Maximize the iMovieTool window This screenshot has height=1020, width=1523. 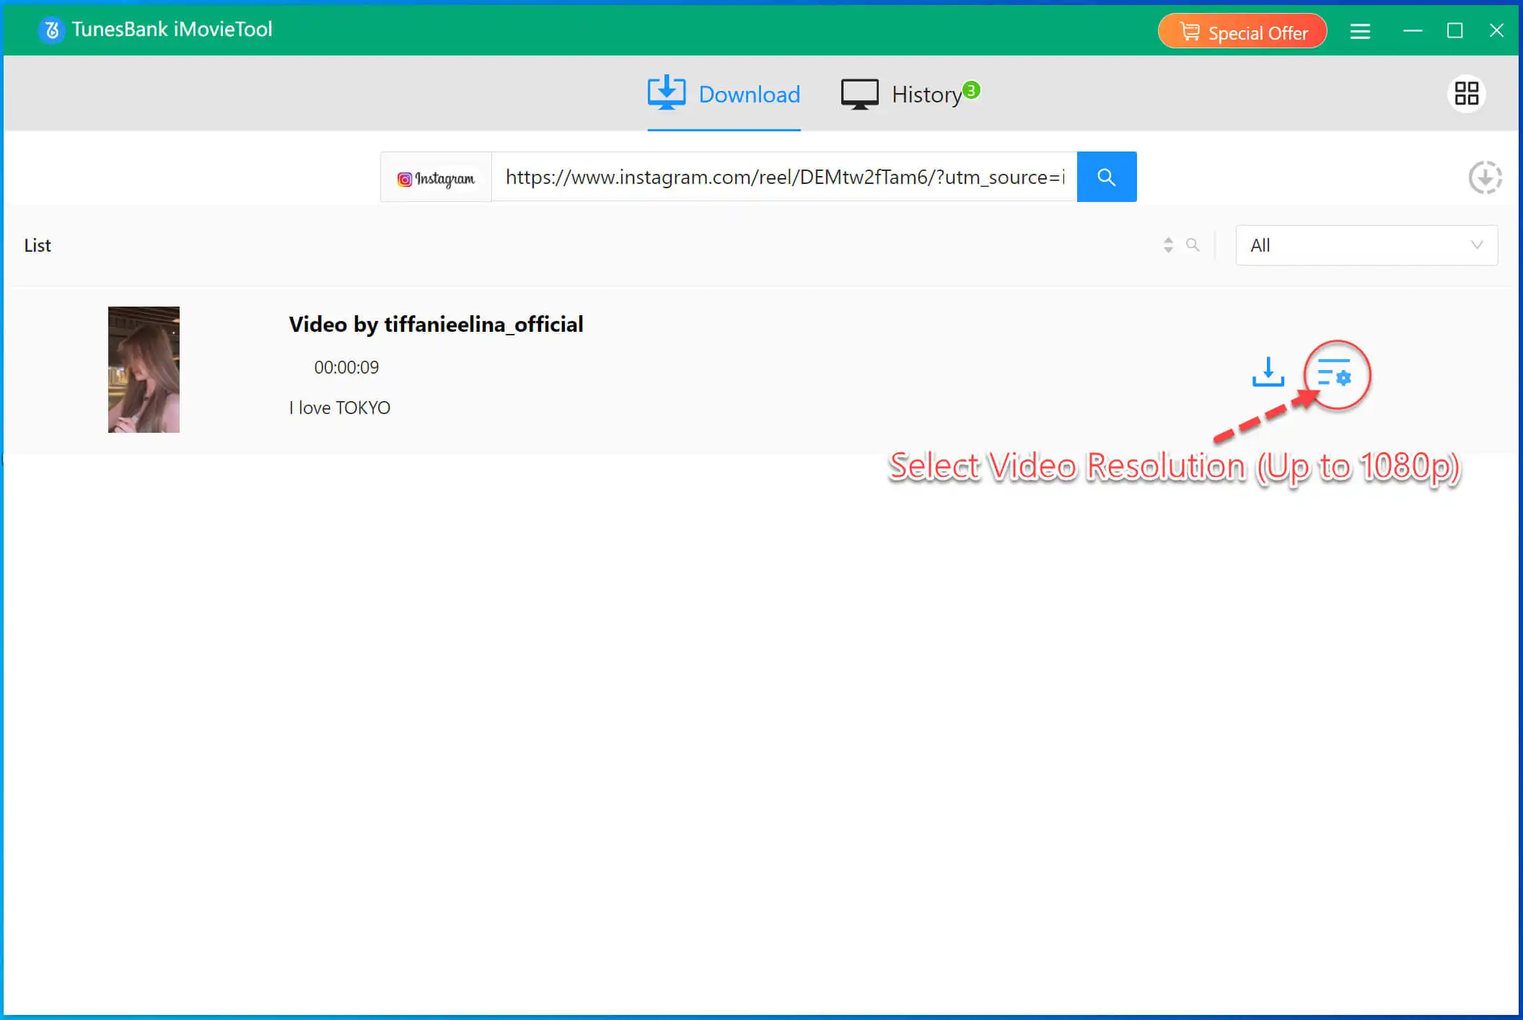[1454, 31]
